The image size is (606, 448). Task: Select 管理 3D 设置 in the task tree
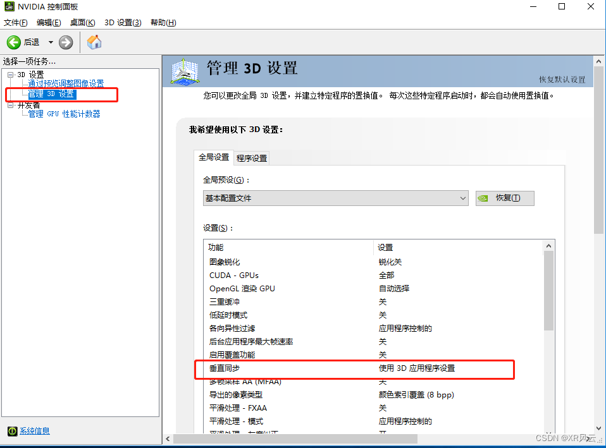click(52, 94)
